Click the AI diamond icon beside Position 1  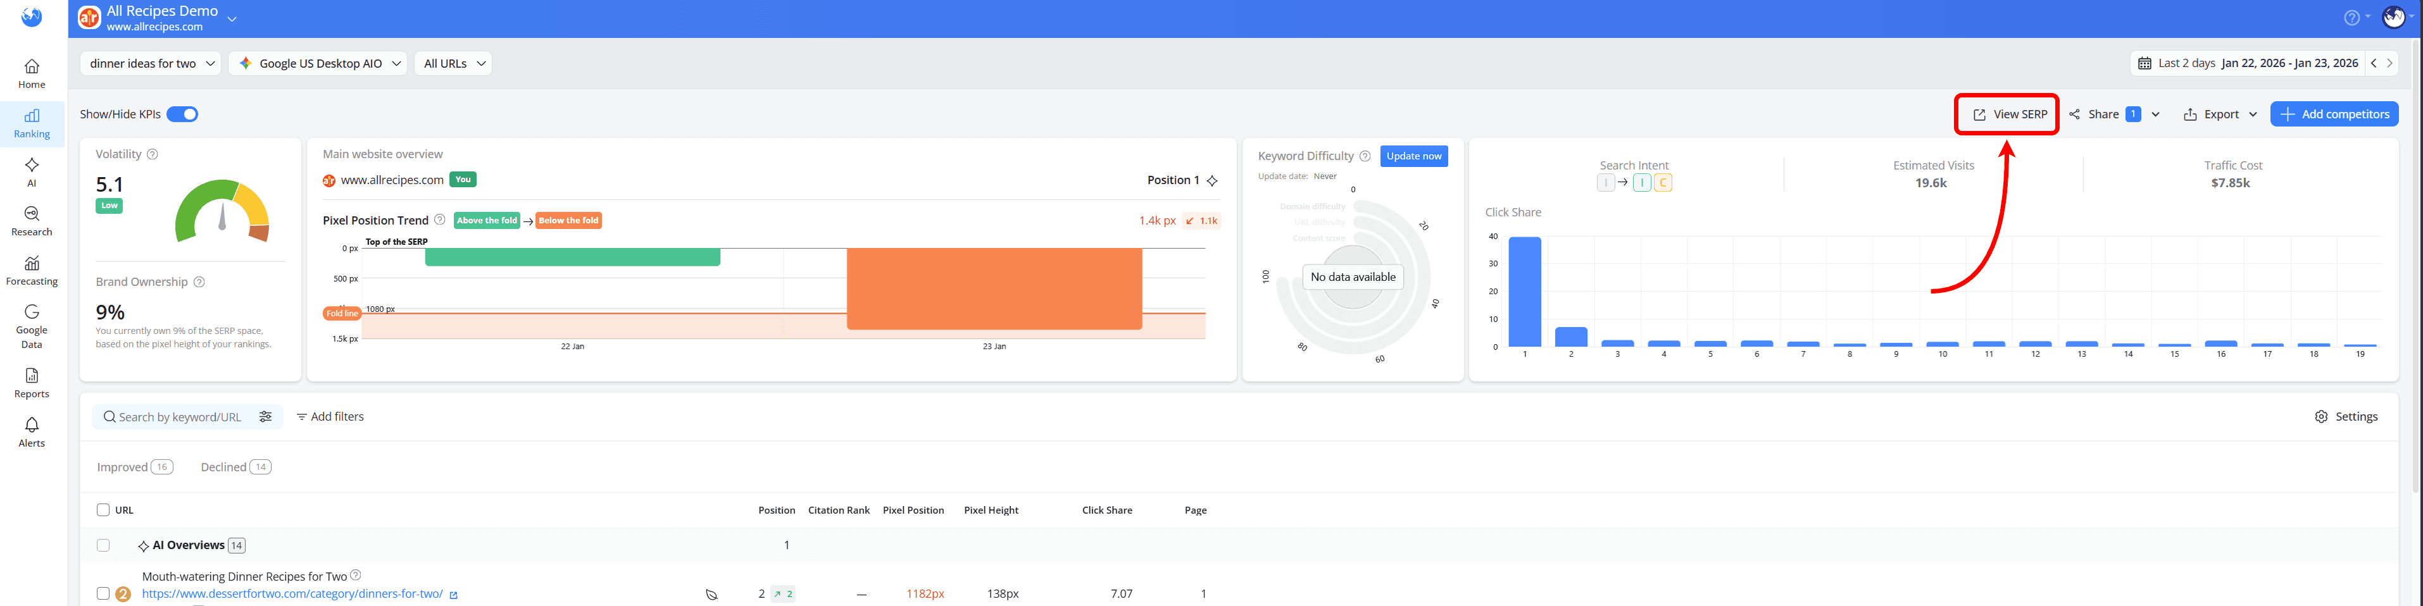[x=1212, y=180]
